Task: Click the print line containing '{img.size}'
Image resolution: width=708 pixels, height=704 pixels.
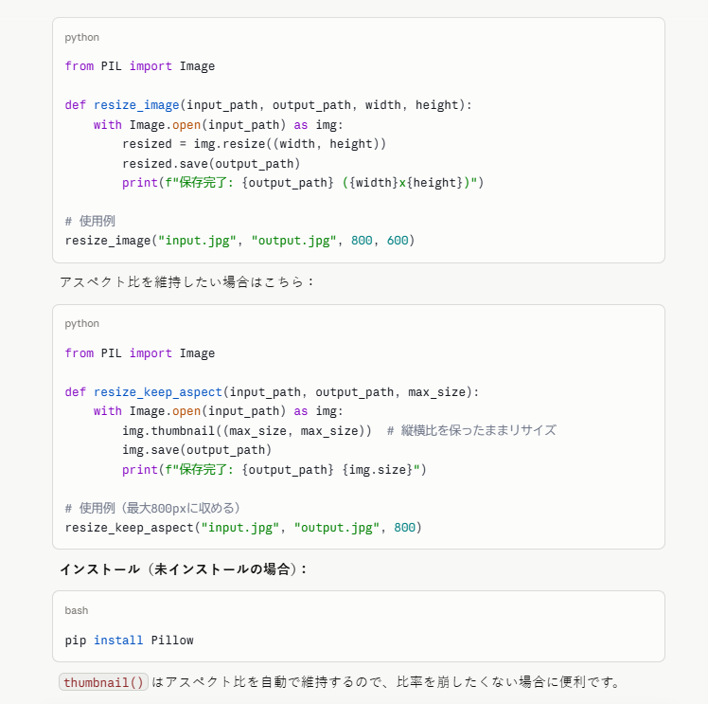Action: coord(274,469)
